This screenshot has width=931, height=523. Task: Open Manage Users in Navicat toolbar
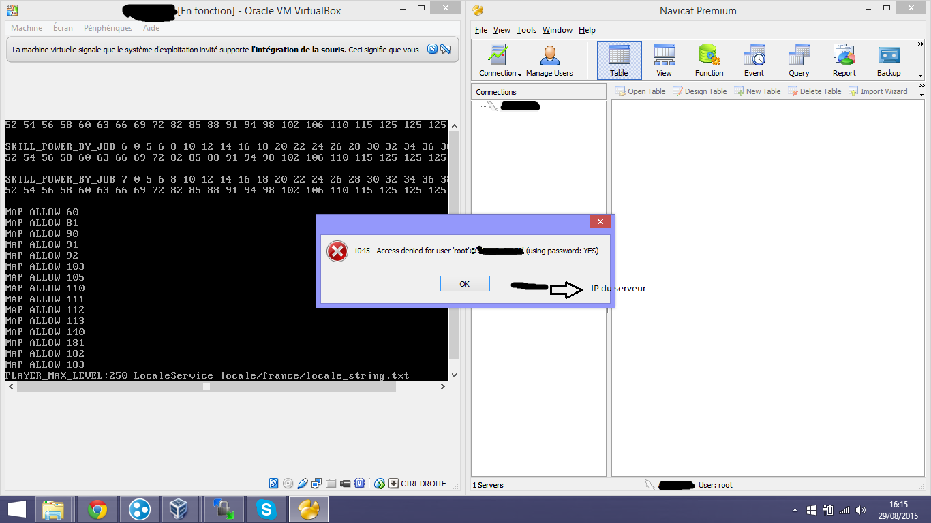point(549,61)
